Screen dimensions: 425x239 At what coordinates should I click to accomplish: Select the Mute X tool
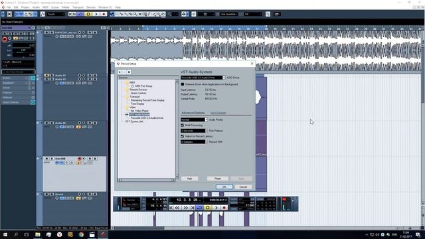click(140, 14)
